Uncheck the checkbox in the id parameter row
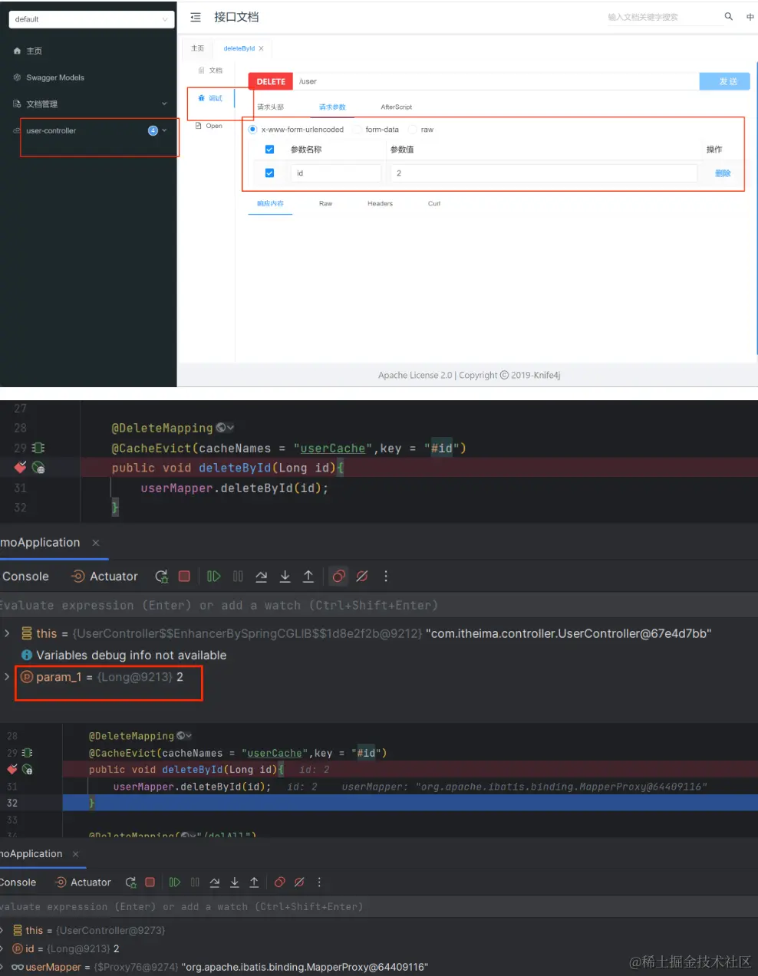 pyautogui.click(x=269, y=173)
